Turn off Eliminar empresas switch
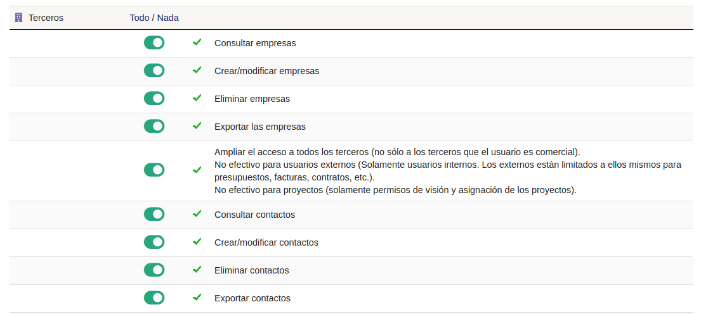This screenshot has height=314, width=701. pos(154,98)
